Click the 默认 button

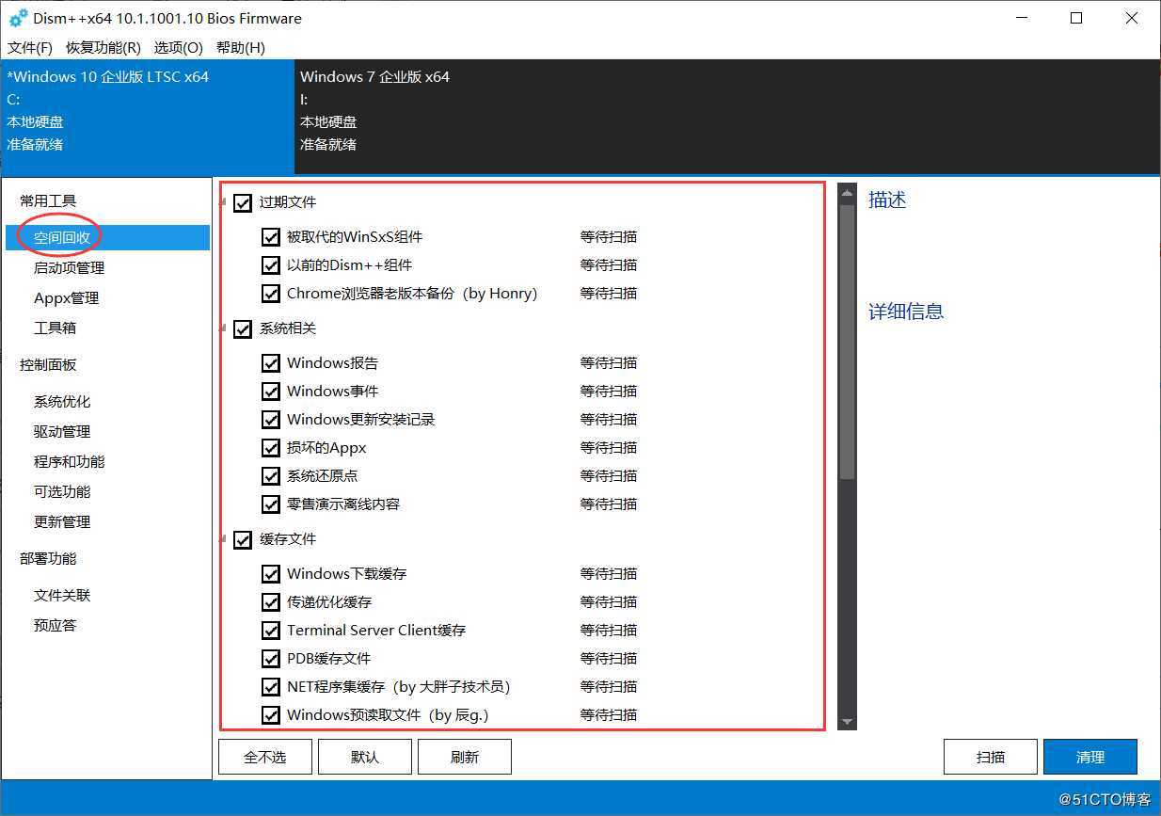pyautogui.click(x=364, y=757)
